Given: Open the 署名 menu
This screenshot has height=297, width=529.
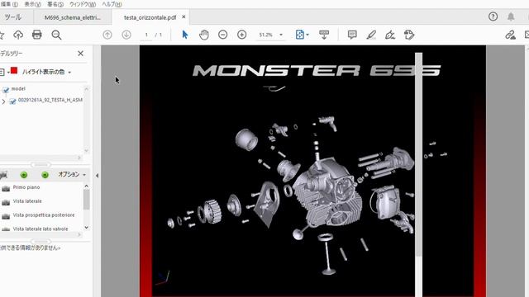Looking at the screenshot, I should point(55,4).
